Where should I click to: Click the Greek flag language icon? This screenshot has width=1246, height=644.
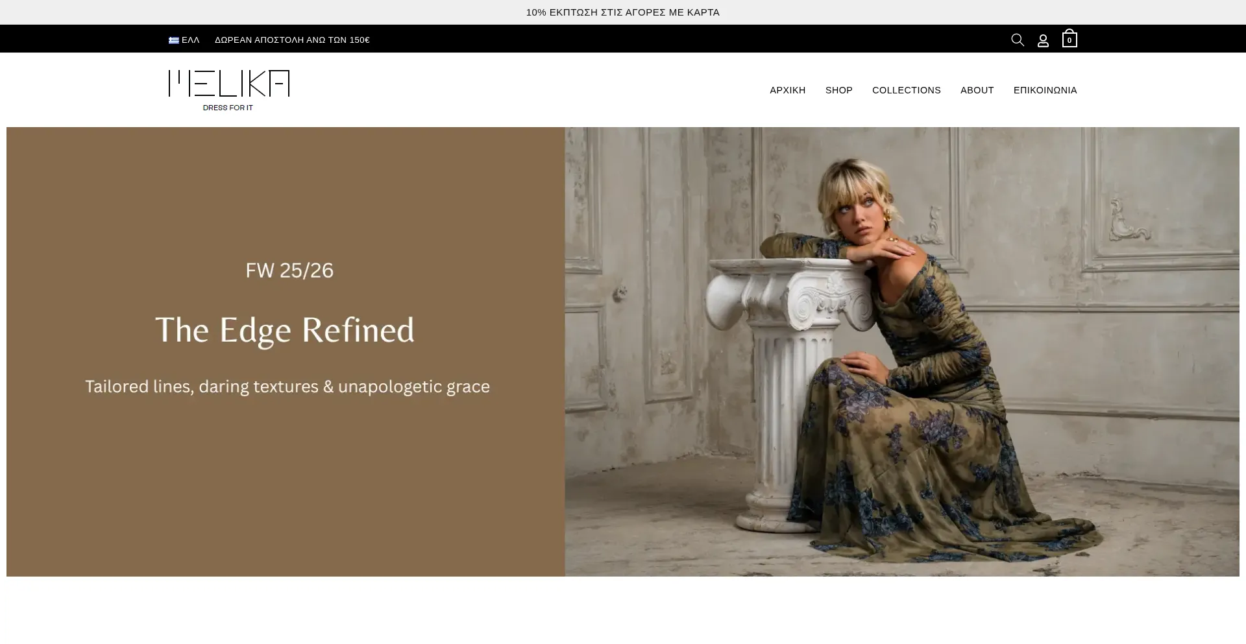[x=174, y=40]
